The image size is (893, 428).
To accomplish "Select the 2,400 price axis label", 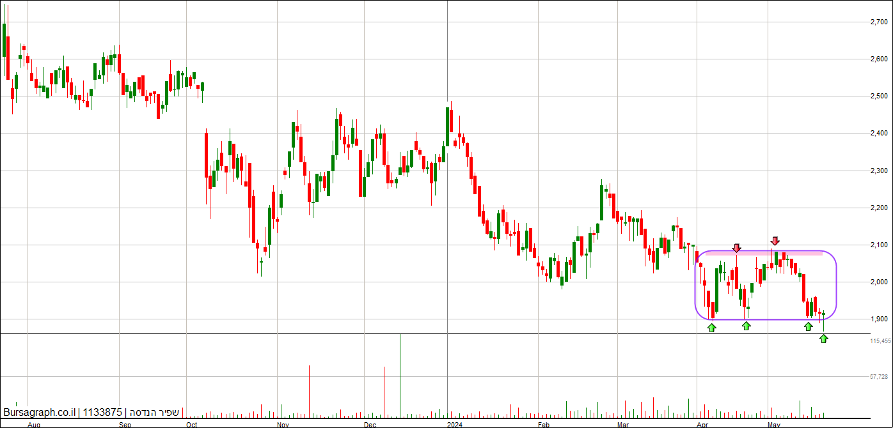I will (879, 134).
